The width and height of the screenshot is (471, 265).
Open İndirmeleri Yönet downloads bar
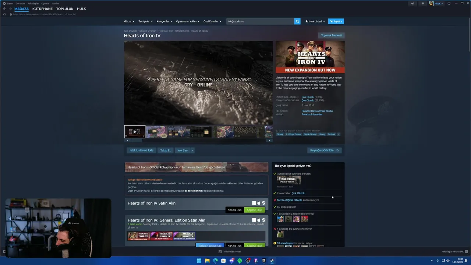230,252
